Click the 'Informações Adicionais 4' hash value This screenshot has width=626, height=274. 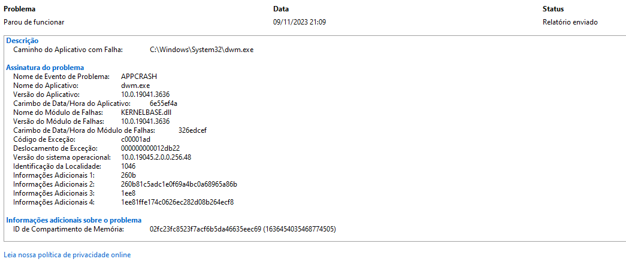[x=177, y=202]
